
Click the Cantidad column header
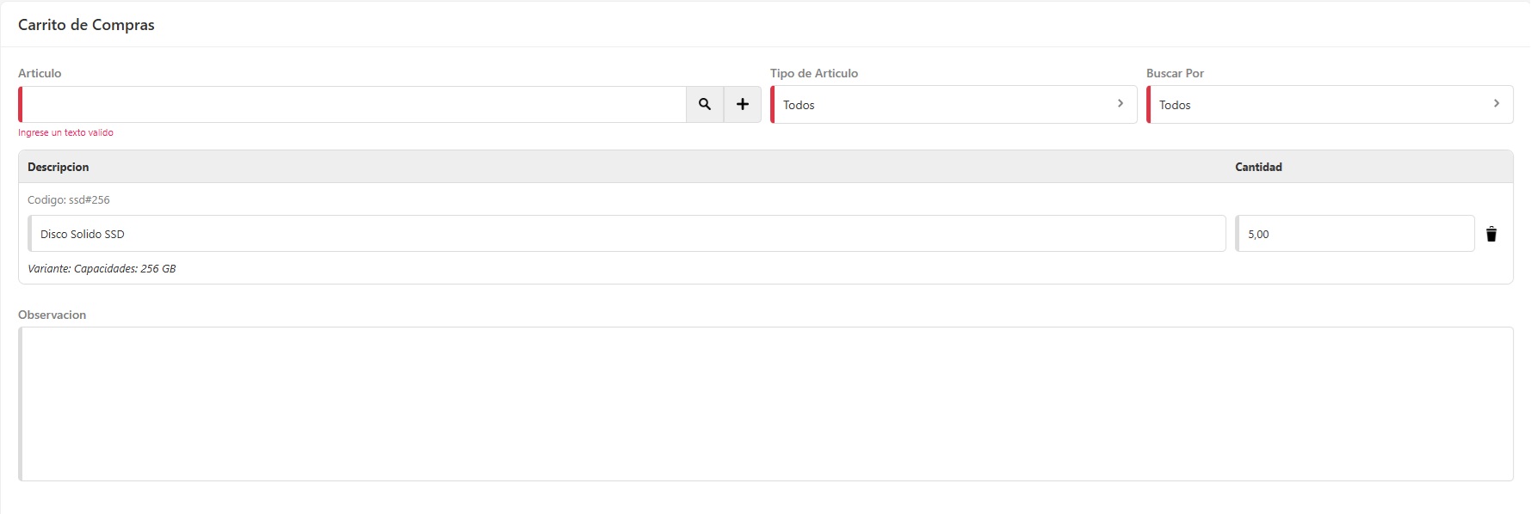click(1258, 167)
